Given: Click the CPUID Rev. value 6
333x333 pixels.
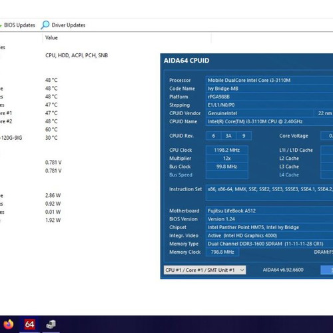Looking at the screenshot, I should coord(214,136).
